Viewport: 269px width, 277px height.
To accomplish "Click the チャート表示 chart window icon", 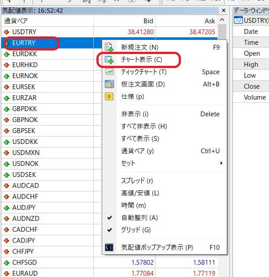I will click(109, 60).
